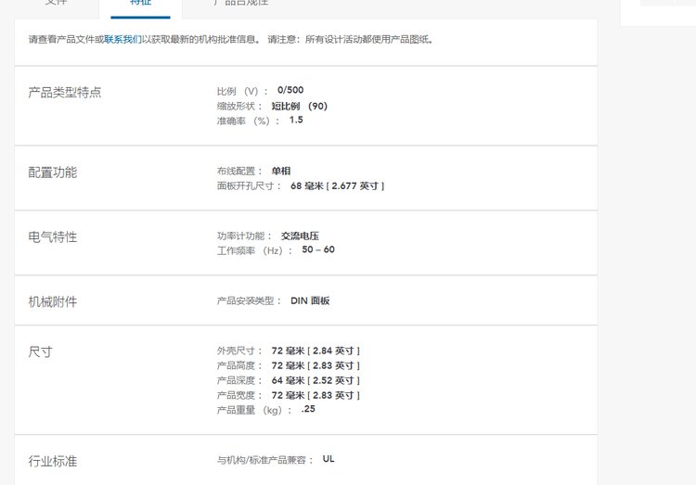Select the 特征 tab
Screen dimensions: 696x485
click(x=140, y=4)
